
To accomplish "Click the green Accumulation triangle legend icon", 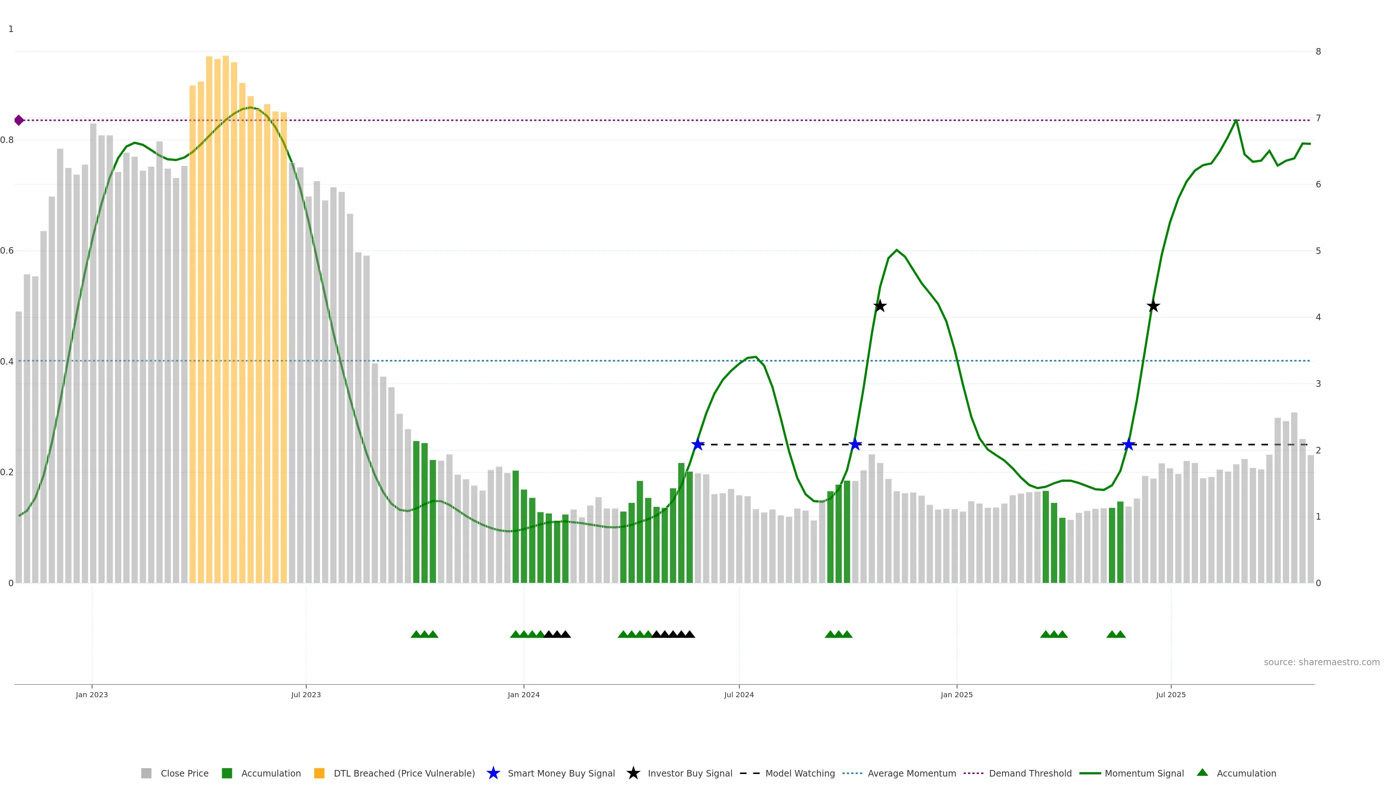I will pos(1202,773).
